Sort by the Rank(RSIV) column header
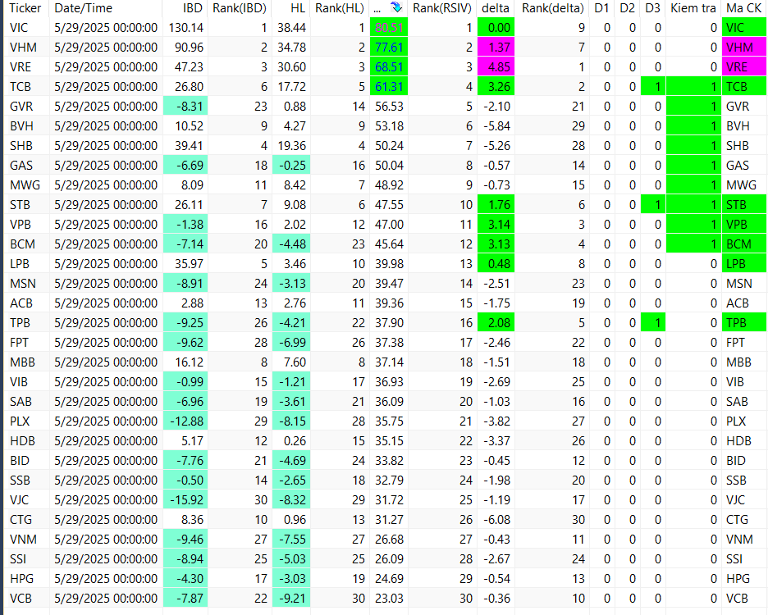This screenshot has width=768, height=615. (x=441, y=8)
